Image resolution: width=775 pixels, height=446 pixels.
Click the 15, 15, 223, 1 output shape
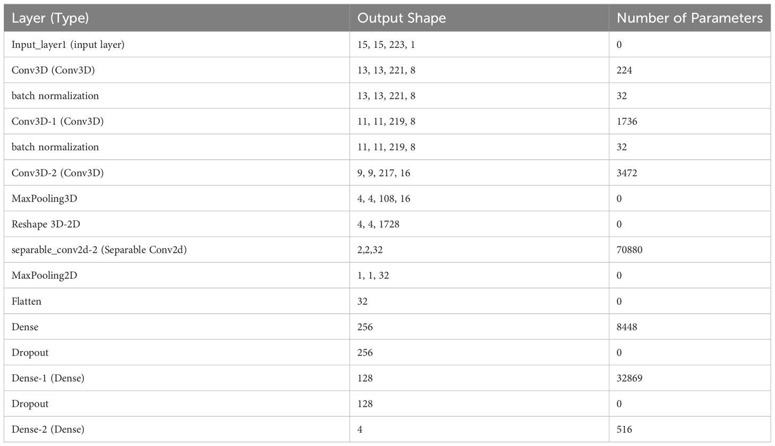(386, 45)
